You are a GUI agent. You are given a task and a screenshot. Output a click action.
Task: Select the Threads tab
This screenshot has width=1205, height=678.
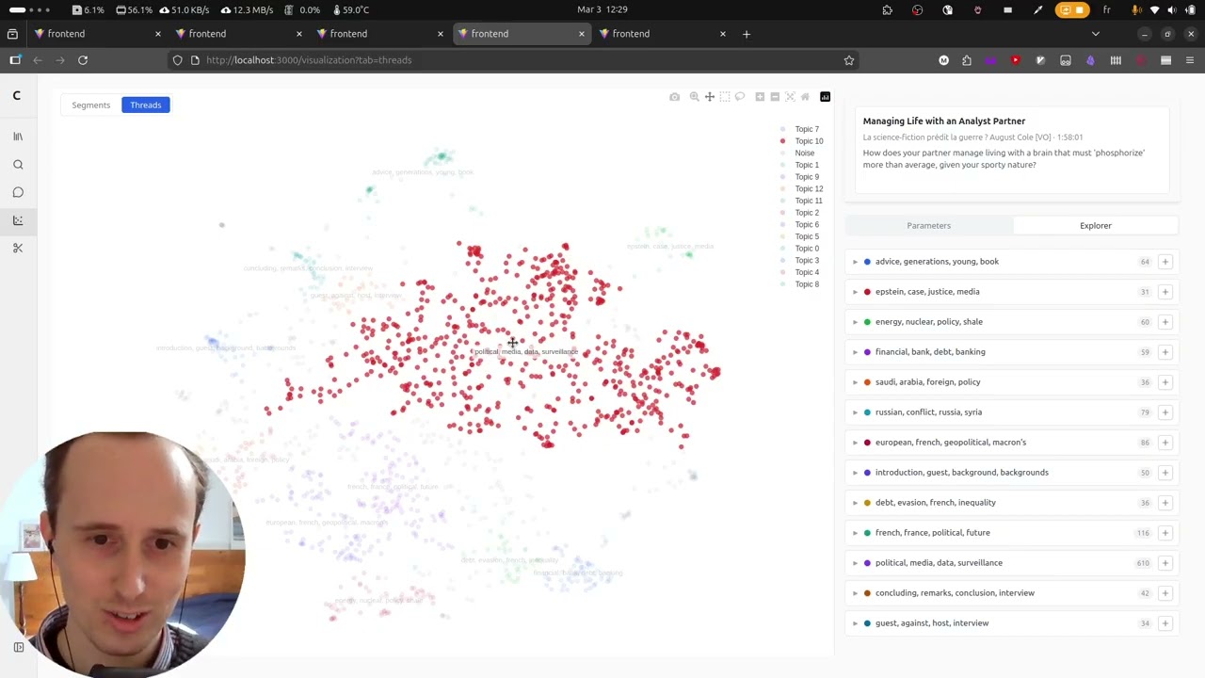[146, 105]
